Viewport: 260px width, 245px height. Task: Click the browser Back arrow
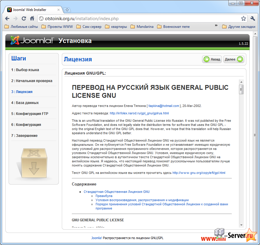point(7,18)
